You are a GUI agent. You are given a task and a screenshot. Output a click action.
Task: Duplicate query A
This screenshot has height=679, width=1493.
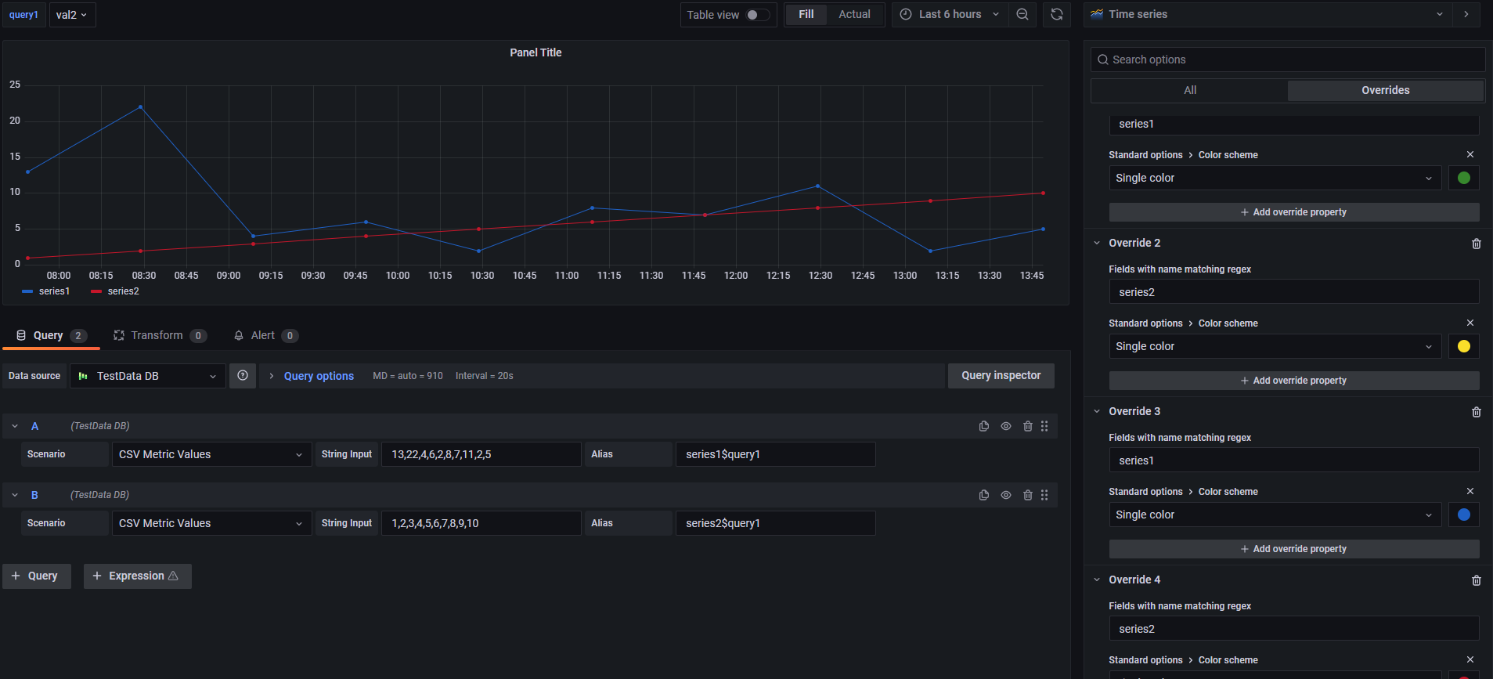pyautogui.click(x=984, y=426)
